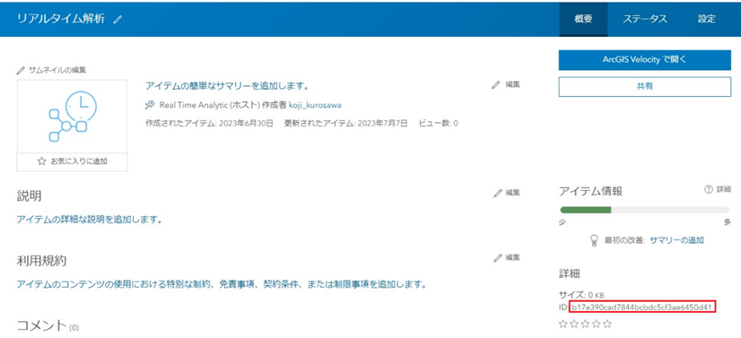
Task: Click the fourth rating star
Action: point(596,324)
